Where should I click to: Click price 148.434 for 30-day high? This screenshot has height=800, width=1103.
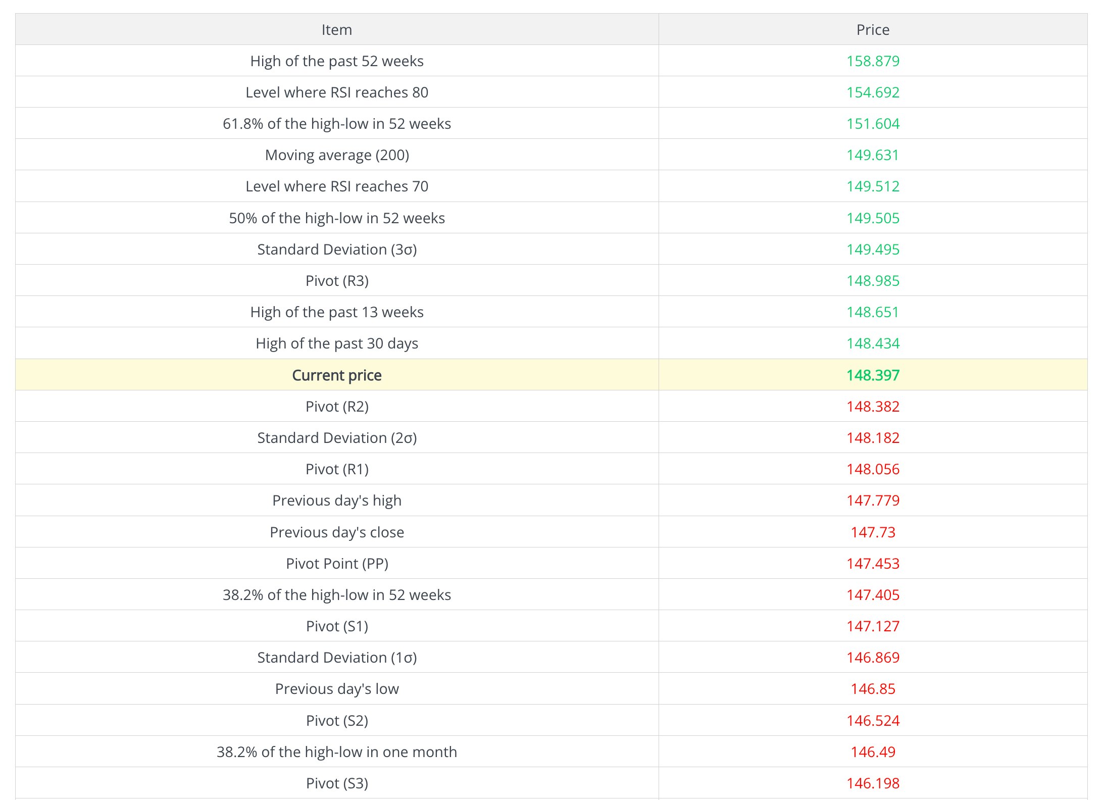click(872, 343)
